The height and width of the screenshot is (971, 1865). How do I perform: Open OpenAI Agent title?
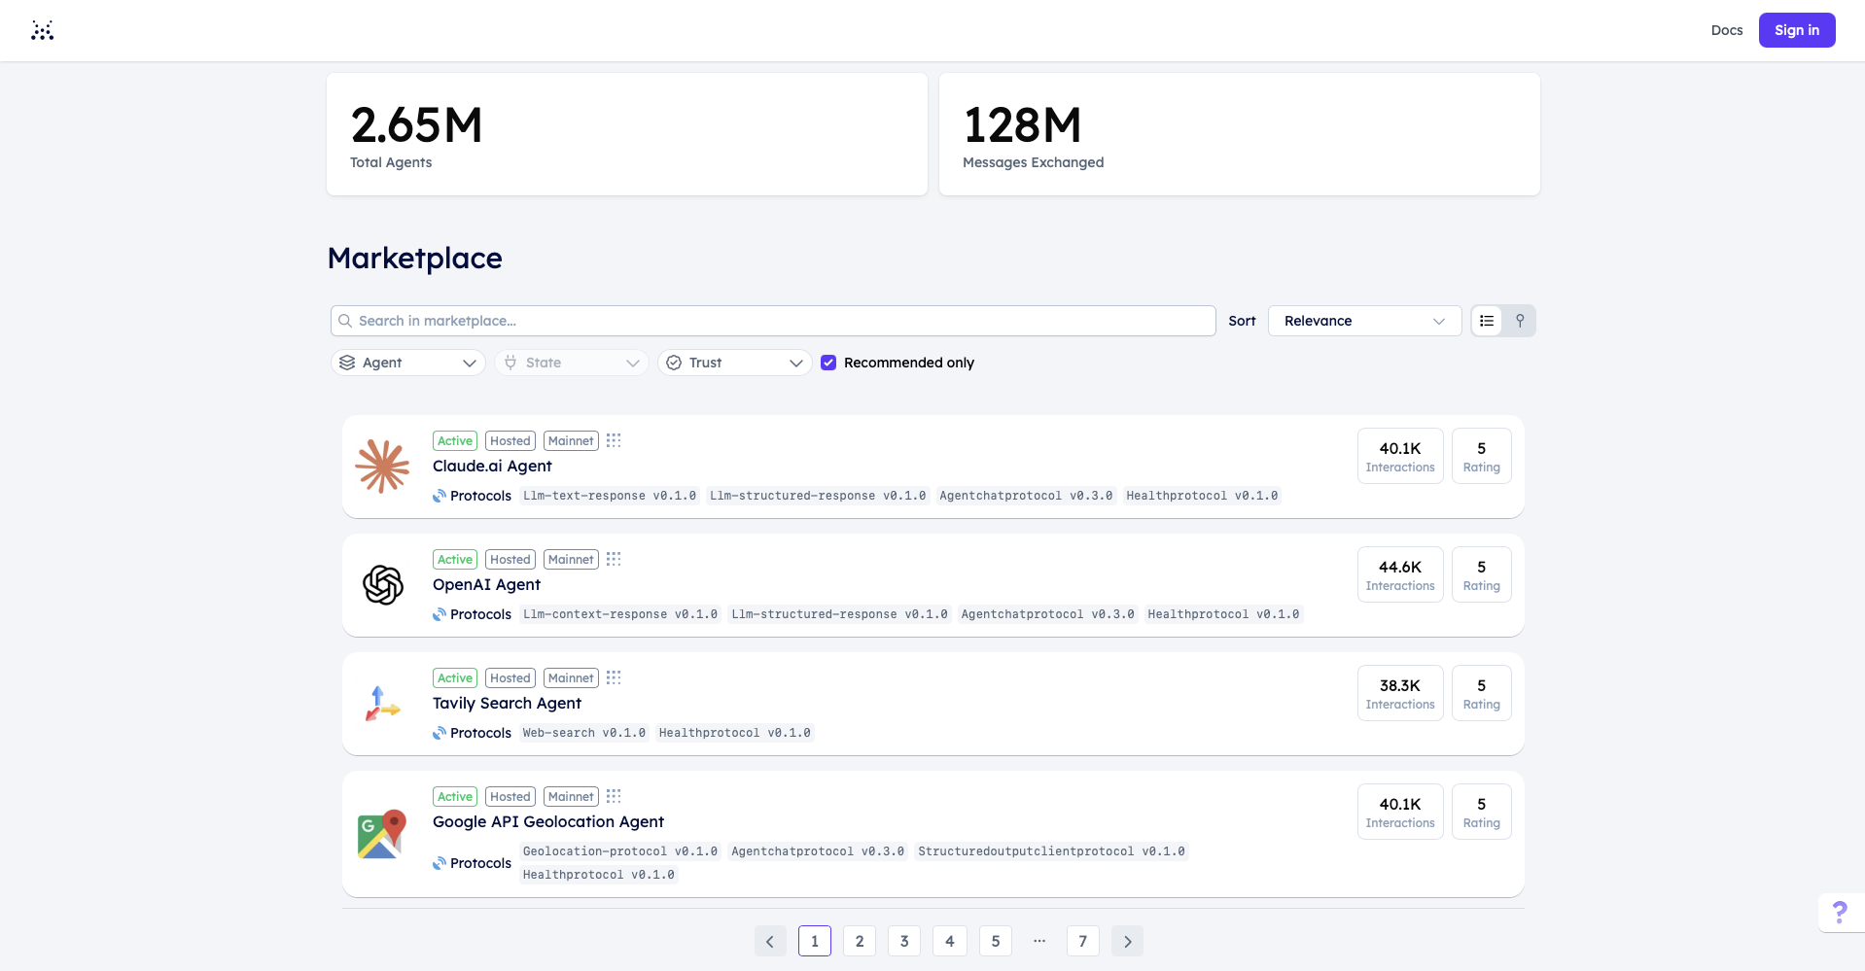coord(486,585)
